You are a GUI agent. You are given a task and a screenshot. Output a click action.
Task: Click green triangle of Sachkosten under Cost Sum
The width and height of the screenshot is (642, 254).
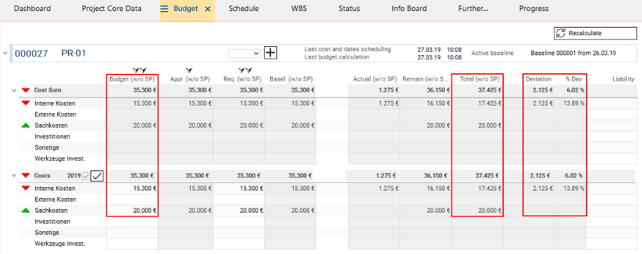[x=26, y=125]
